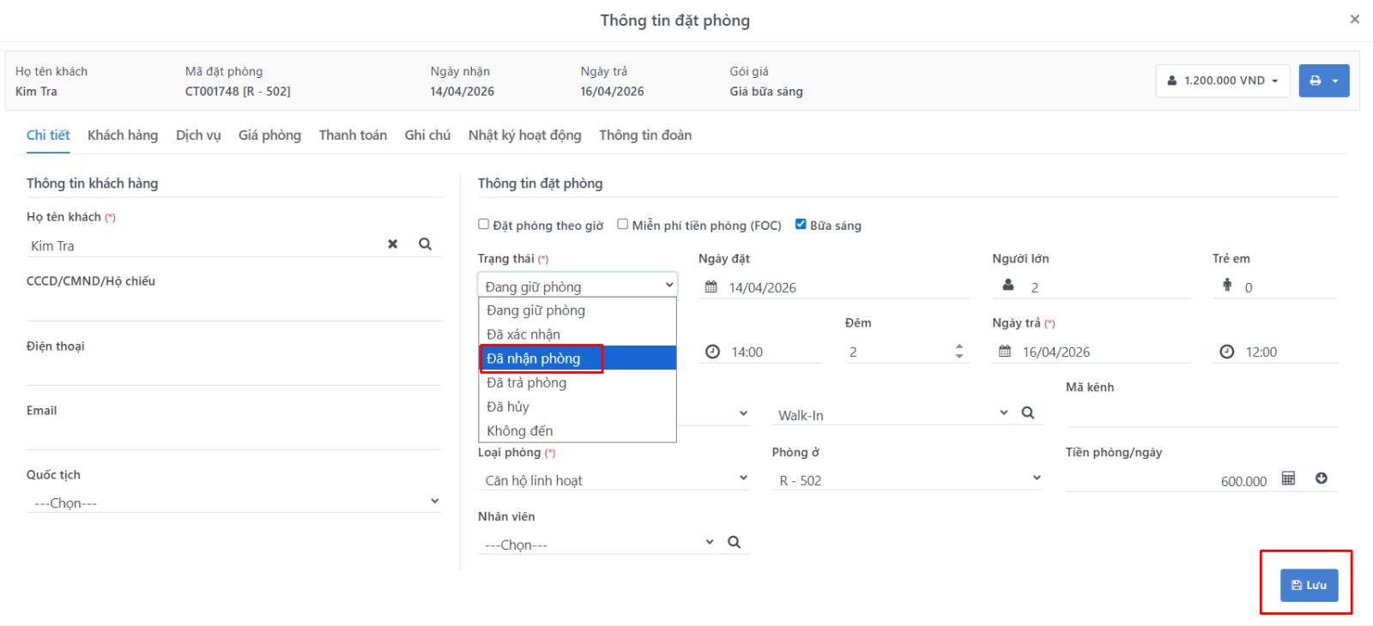Open the Trạng thái status dropdown

[578, 286]
